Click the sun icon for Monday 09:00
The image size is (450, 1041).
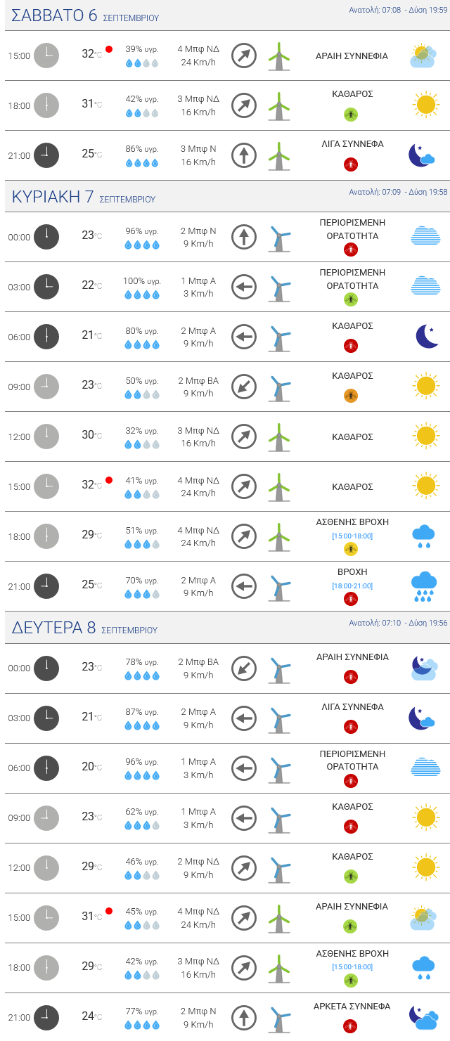pyautogui.click(x=426, y=817)
